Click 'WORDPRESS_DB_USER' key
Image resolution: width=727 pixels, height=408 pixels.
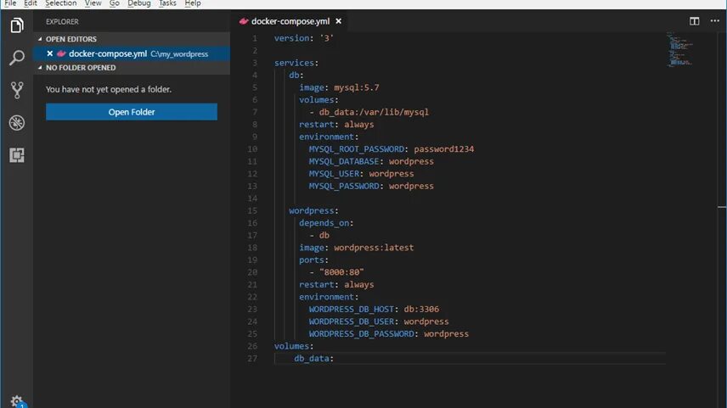[x=351, y=321]
